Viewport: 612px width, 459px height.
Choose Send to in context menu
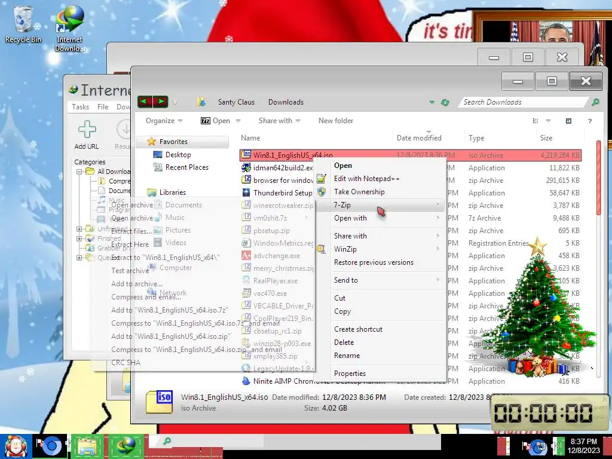(380, 280)
